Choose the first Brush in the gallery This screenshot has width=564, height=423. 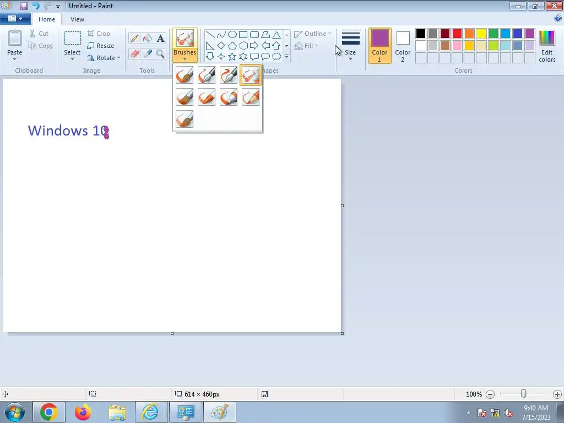185,75
